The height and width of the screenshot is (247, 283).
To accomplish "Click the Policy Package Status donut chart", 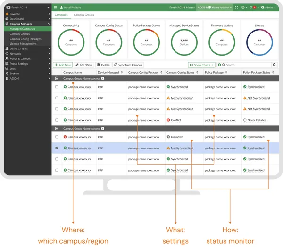I will pos(146,42).
